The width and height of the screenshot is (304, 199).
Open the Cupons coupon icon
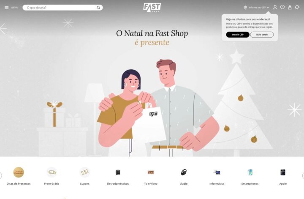[x=85, y=172]
